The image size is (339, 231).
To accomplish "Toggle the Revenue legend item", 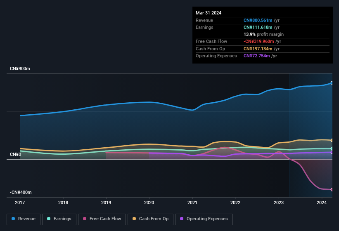I will tap(24, 219).
